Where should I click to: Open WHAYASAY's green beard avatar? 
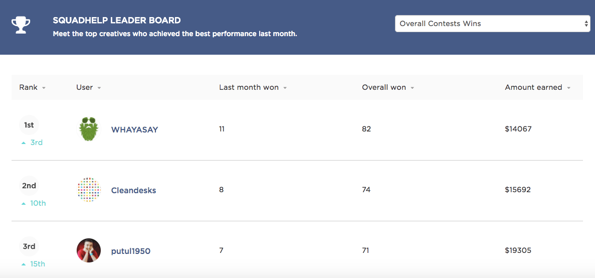coord(89,129)
